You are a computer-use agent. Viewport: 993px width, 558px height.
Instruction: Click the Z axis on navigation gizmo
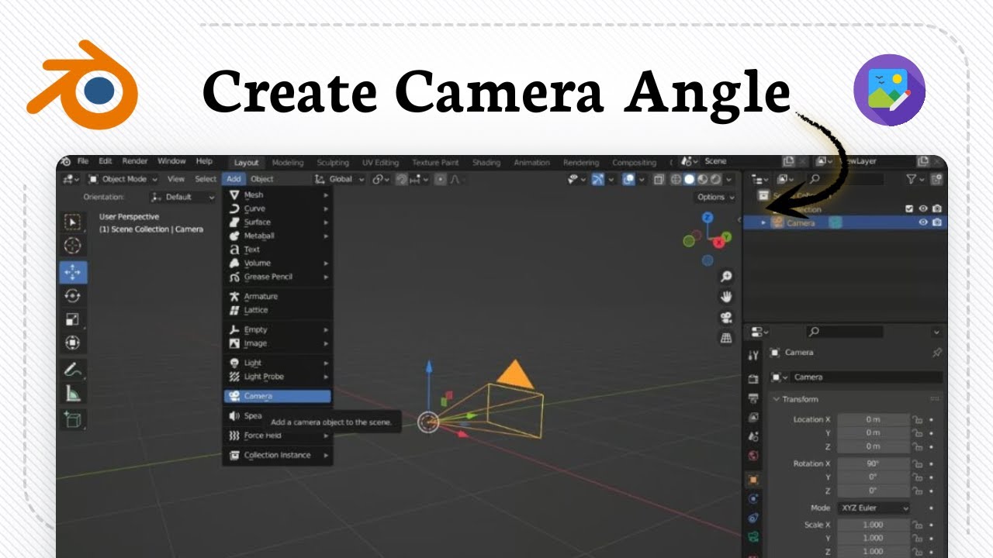[x=708, y=219]
